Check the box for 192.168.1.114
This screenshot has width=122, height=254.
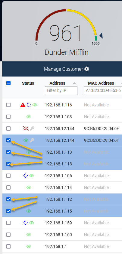(8, 187)
